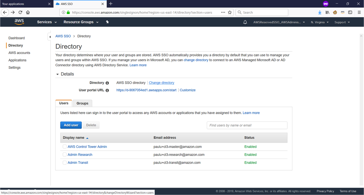Check the AWS Control Tower Admin checkbox

(65, 147)
